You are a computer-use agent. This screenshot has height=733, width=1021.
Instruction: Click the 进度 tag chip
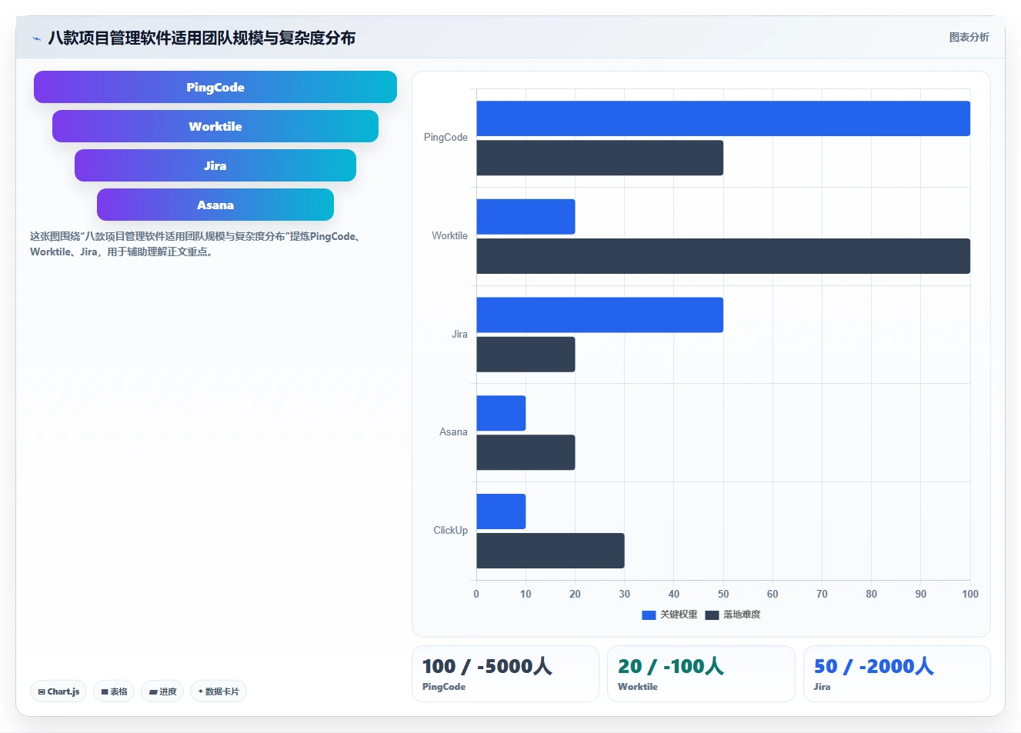[x=162, y=691]
